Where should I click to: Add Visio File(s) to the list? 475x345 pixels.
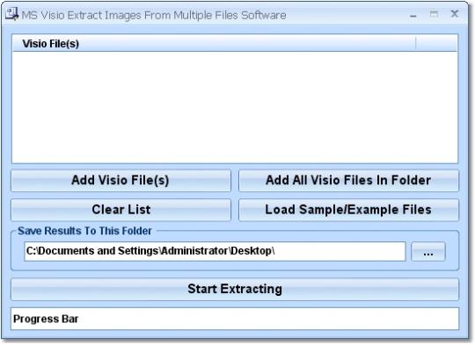[x=121, y=181]
